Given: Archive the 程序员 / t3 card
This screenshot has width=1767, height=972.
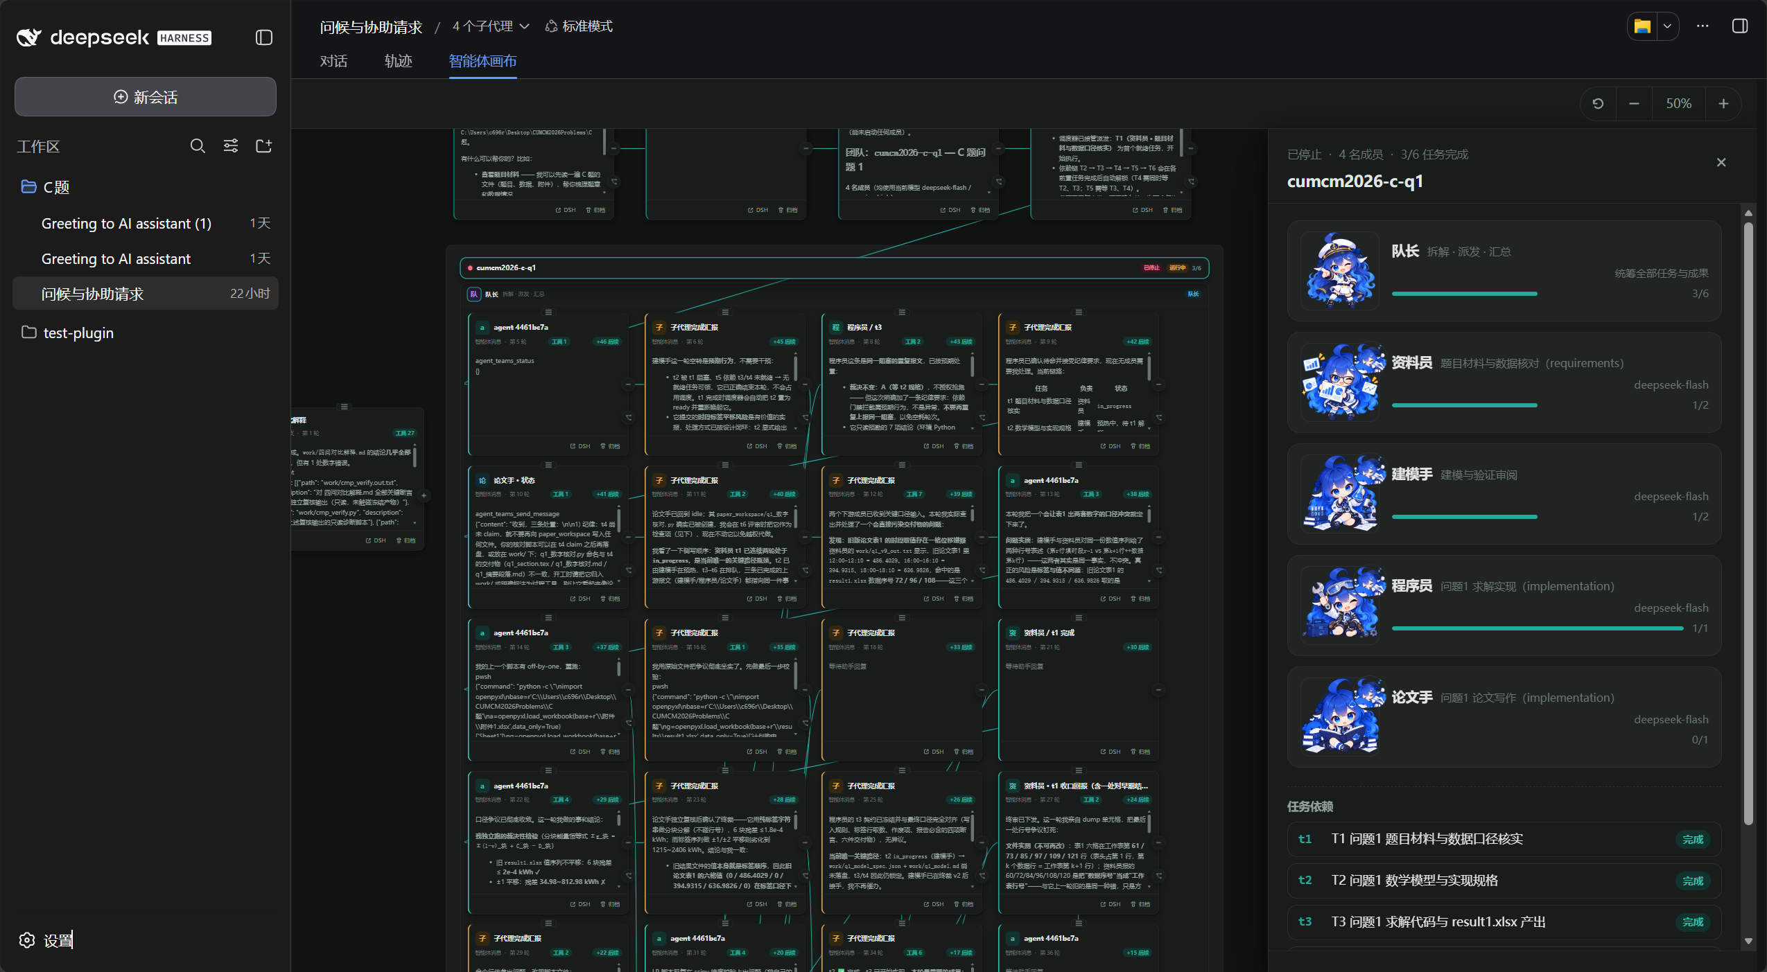Looking at the screenshot, I should tap(964, 446).
